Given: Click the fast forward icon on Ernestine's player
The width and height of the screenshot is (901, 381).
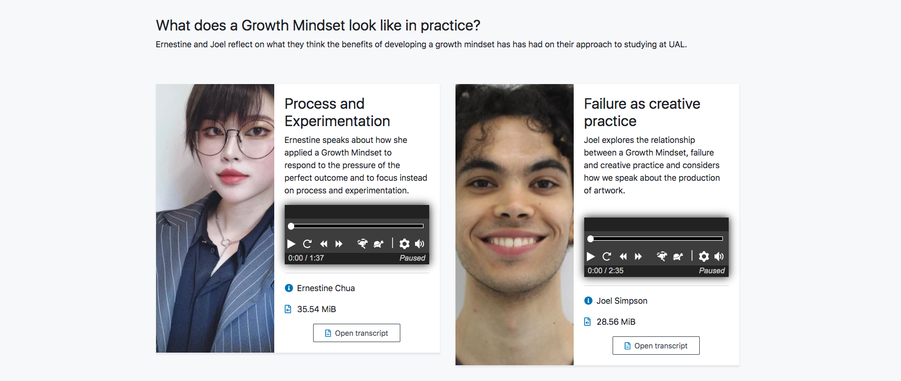Looking at the screenshot, I should [339, 244].
